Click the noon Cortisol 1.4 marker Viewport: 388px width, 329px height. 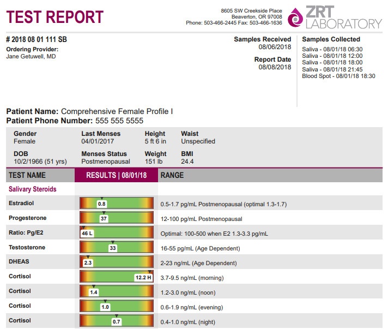(x=94, y=292)
